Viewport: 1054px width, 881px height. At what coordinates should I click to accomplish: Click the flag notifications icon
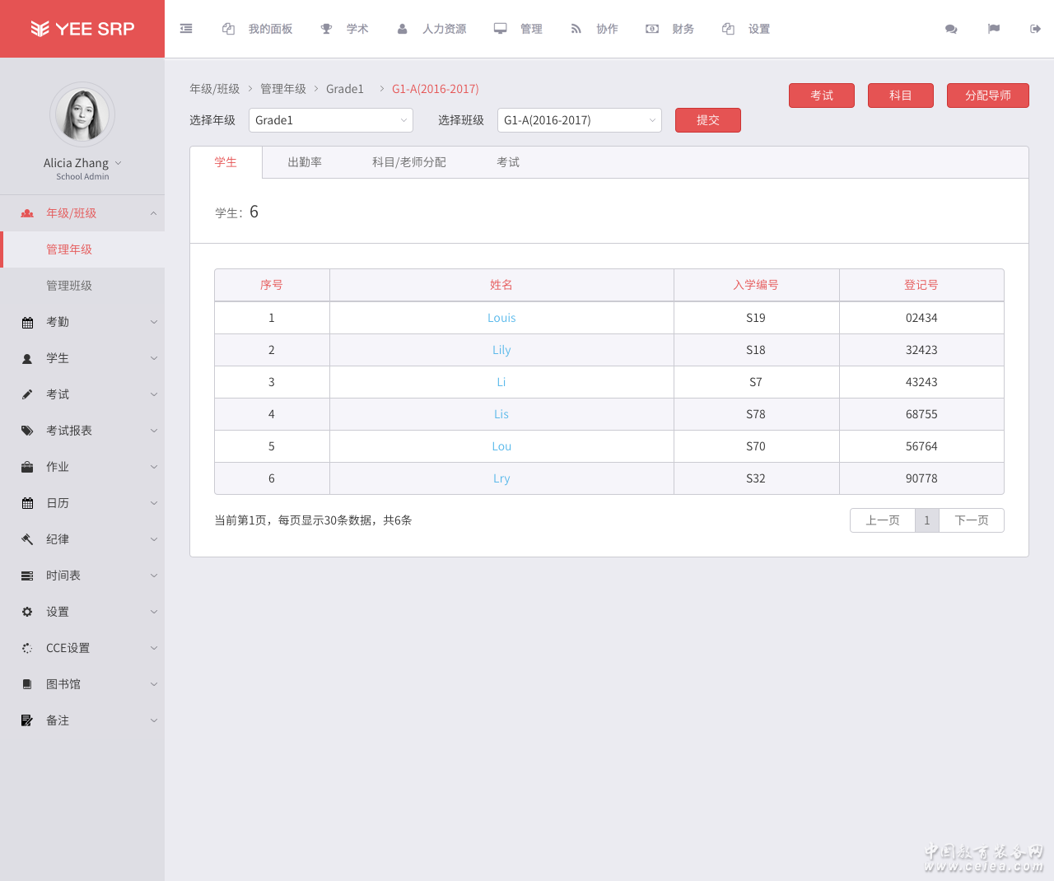(994, 29)
